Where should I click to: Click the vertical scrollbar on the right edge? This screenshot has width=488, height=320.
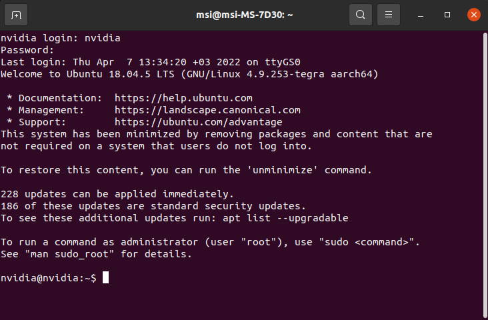pos(485,174)
